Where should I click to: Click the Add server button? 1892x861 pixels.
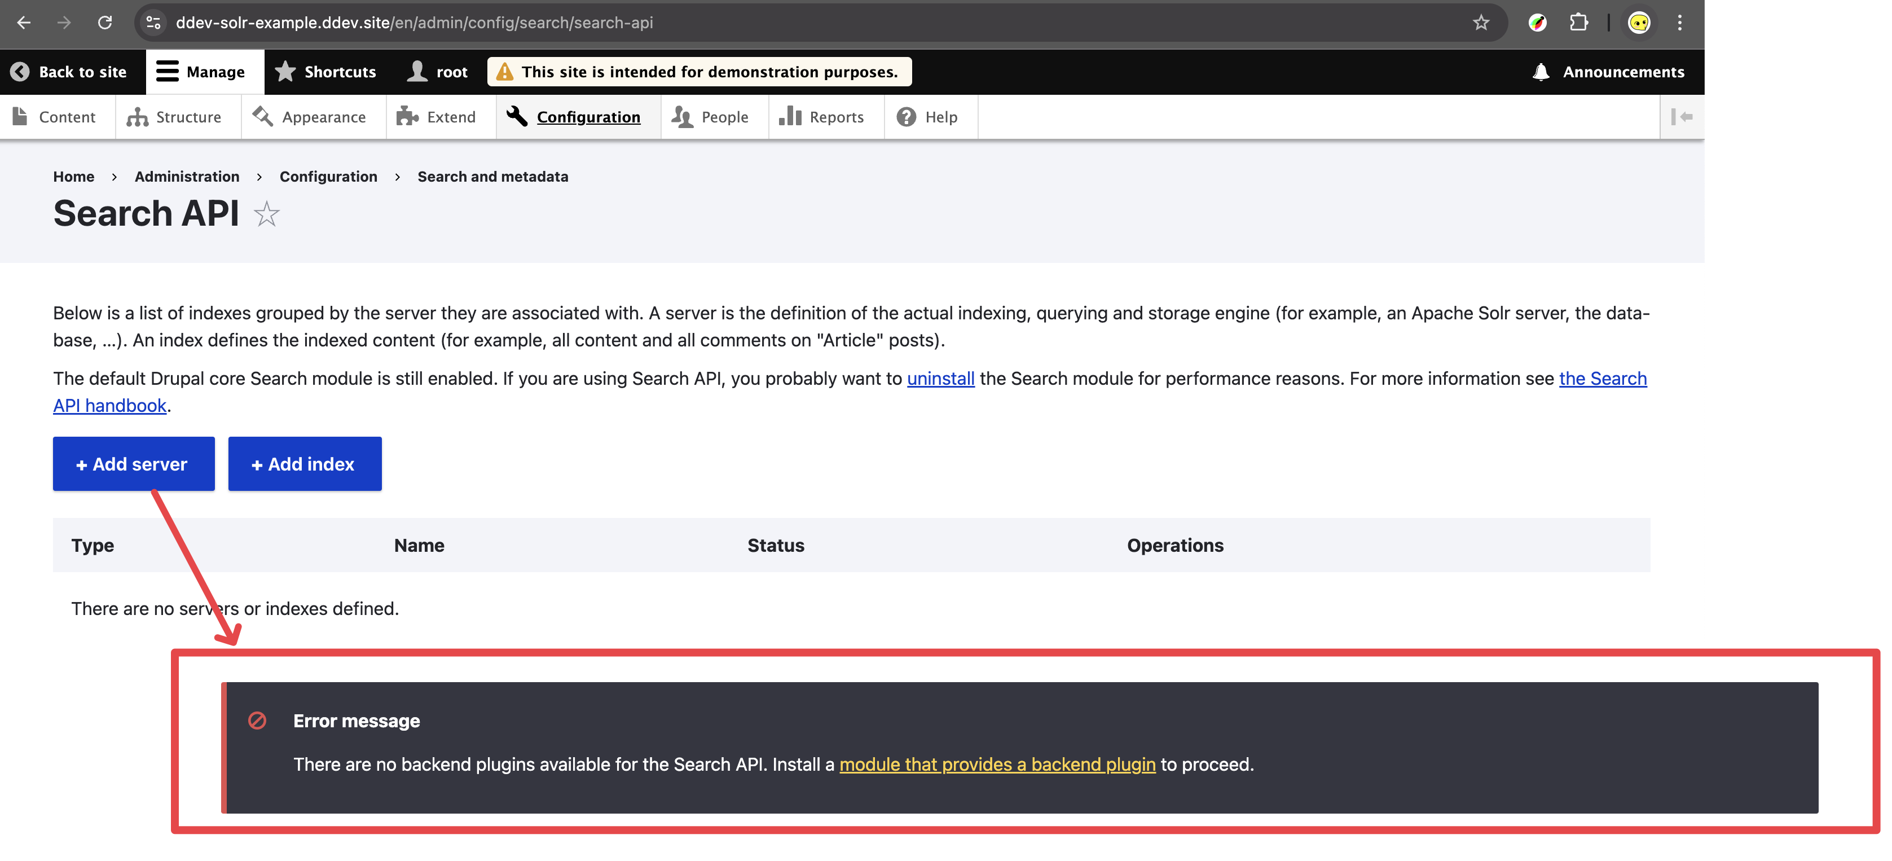(x=134, y=464)
